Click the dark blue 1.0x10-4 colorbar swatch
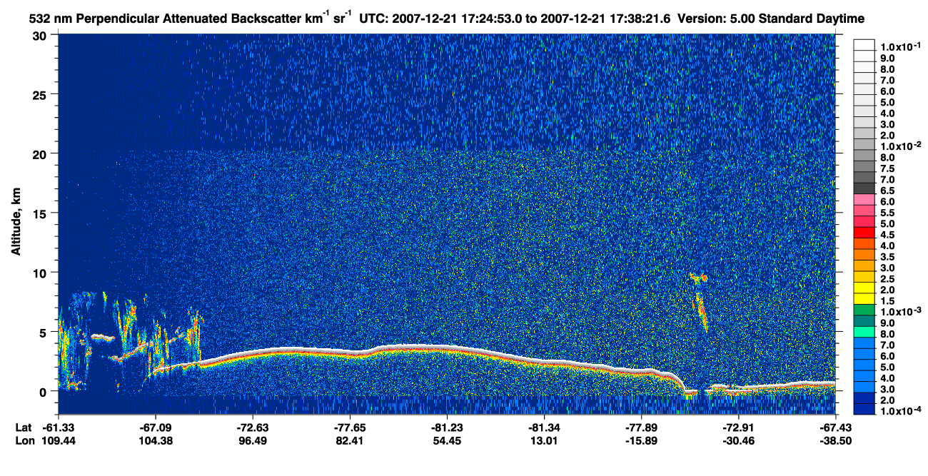Viewport: 928px width, 476px height. (864, 409)
